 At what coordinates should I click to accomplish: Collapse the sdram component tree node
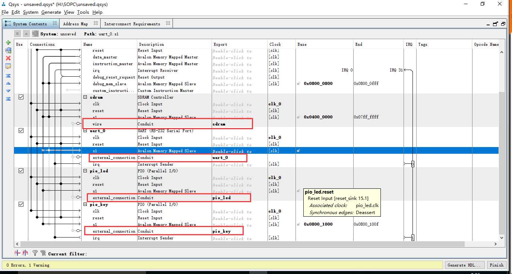click(x=85, y=97)
